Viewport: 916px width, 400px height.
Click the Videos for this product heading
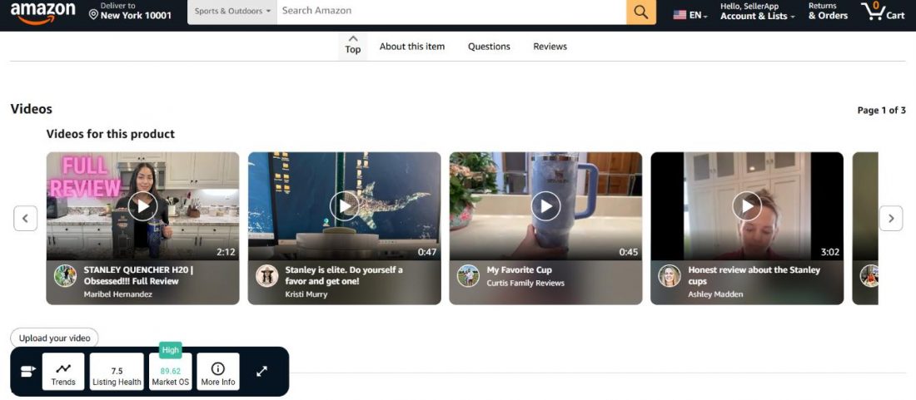coord(111,134)
